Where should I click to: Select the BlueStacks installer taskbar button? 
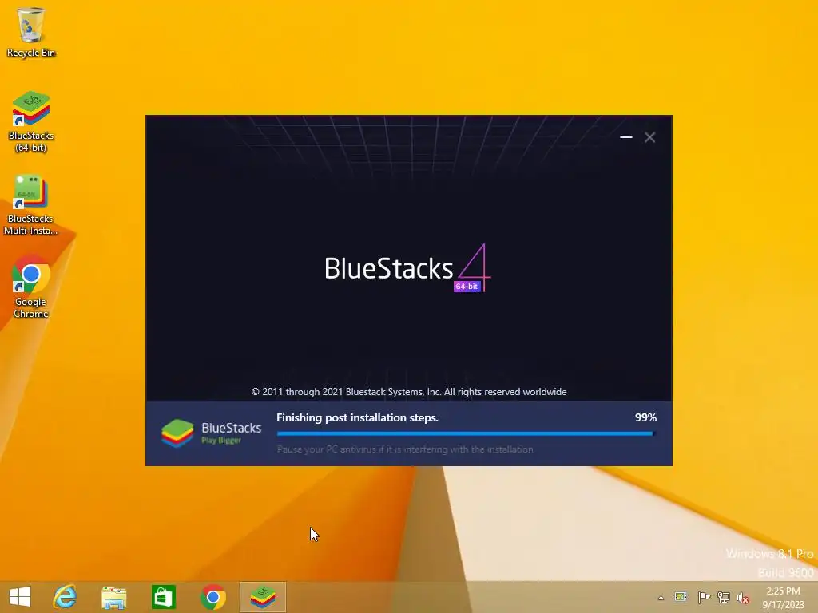pos(263,597)
